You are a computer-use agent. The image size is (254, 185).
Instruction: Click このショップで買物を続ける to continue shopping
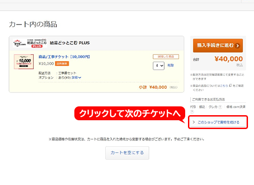pyautogui.click(x=218, y=122)
